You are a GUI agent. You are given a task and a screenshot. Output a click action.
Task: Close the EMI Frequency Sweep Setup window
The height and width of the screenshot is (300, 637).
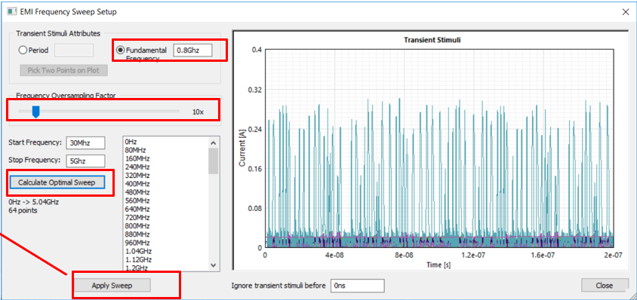626,12
